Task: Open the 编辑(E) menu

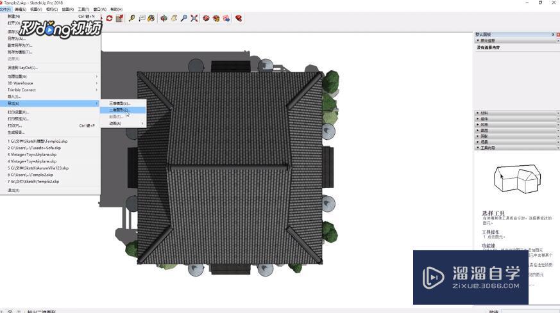Action: tap(21, 9)
